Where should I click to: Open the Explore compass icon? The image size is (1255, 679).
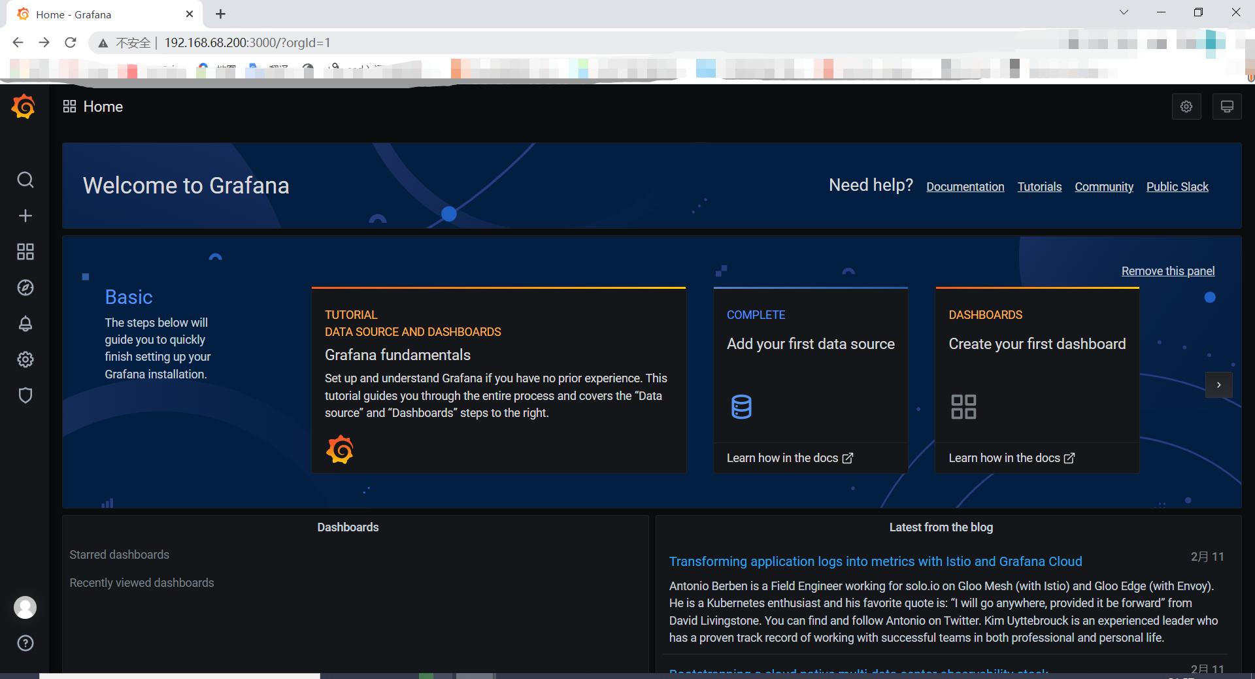(25, 288)
